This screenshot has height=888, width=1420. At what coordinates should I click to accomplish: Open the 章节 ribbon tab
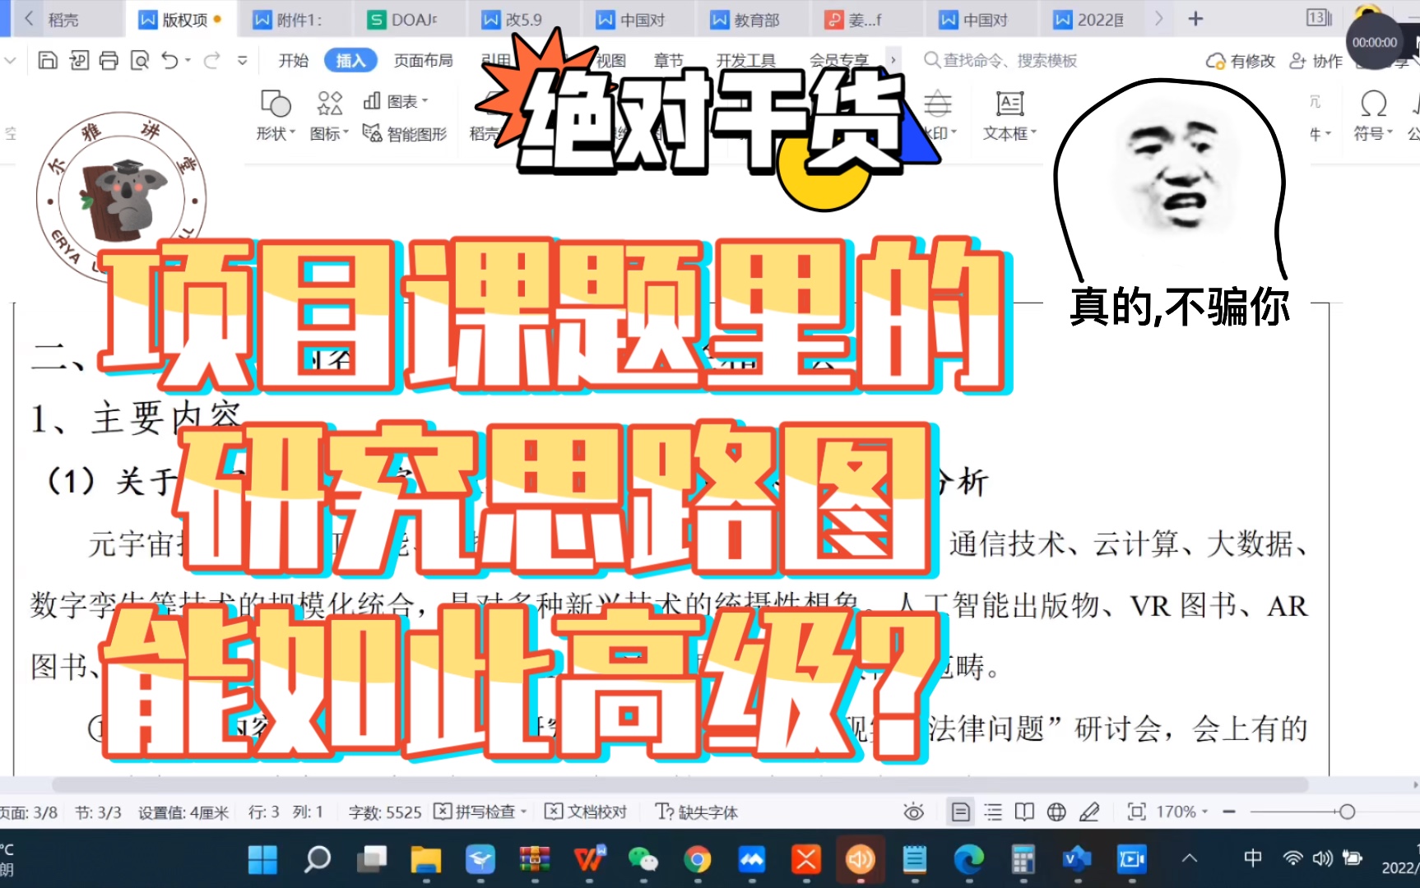pyautogui.click(x=668, y=60)
